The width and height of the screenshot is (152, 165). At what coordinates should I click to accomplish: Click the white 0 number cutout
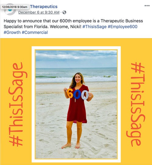85,95
